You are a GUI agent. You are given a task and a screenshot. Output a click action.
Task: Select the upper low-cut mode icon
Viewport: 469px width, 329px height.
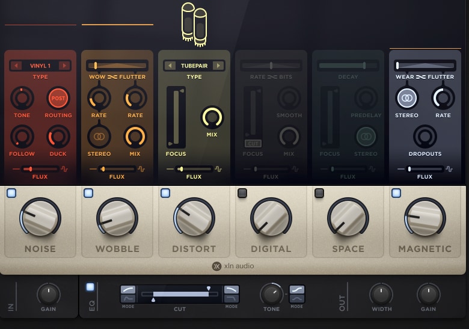click(x=127, y=289)
